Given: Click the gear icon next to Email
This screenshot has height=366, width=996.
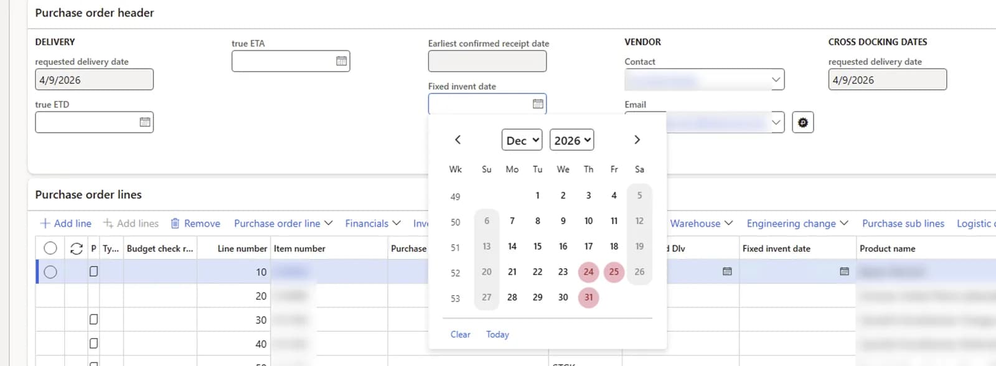Looking at the screenshot, I should 803,123.
